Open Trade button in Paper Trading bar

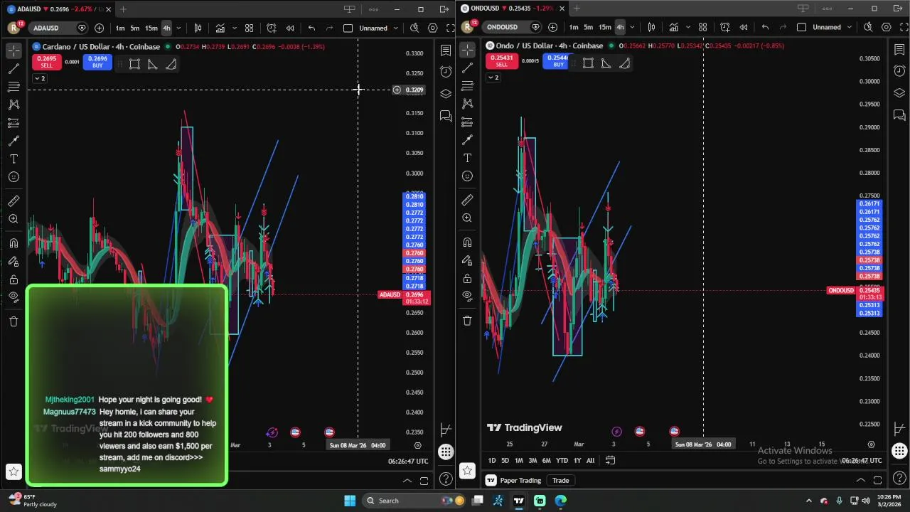561,480
